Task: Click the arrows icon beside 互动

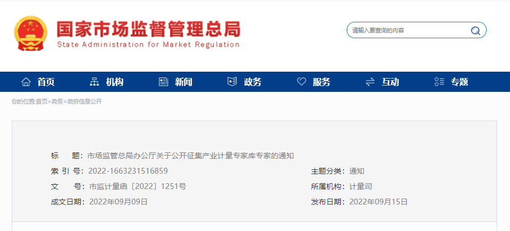Action: (370, 82)
